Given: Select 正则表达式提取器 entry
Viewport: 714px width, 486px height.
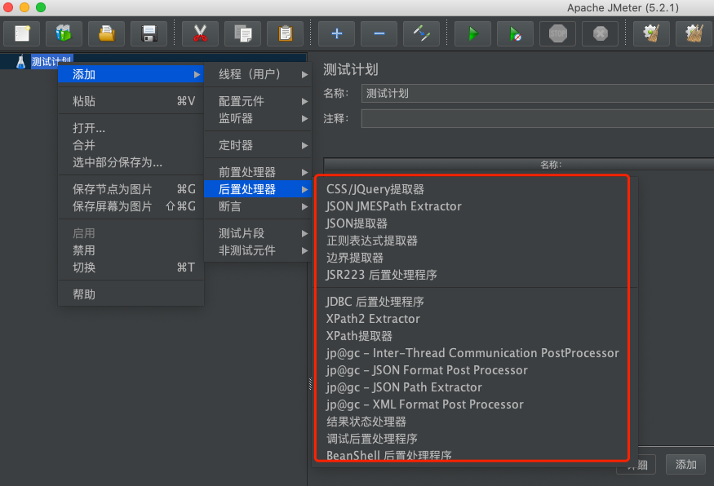Looking at the screenshot, I should pyautogui.click(x=477, y=241).
